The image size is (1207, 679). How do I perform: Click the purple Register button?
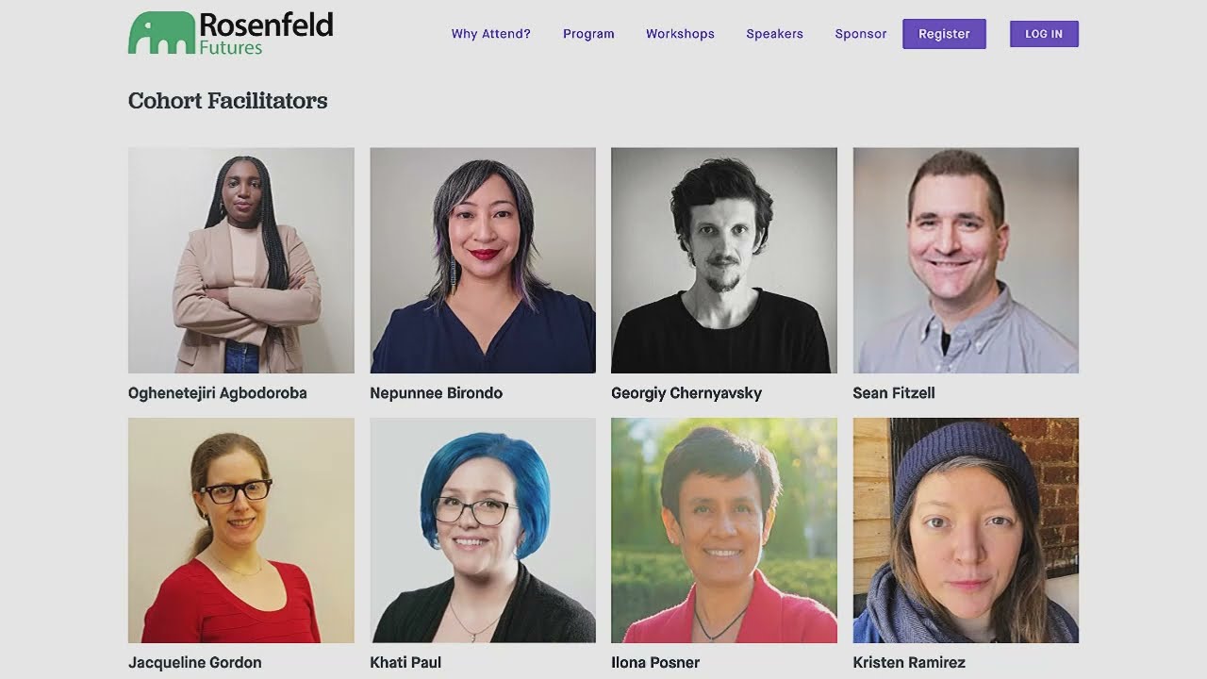(x=944, y=34)
